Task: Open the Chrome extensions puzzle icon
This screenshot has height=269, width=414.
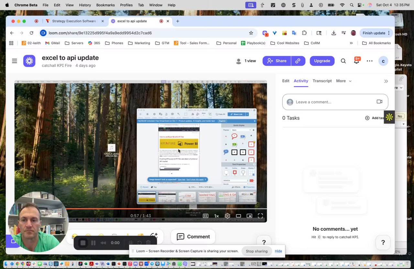Action: (304, 33)
